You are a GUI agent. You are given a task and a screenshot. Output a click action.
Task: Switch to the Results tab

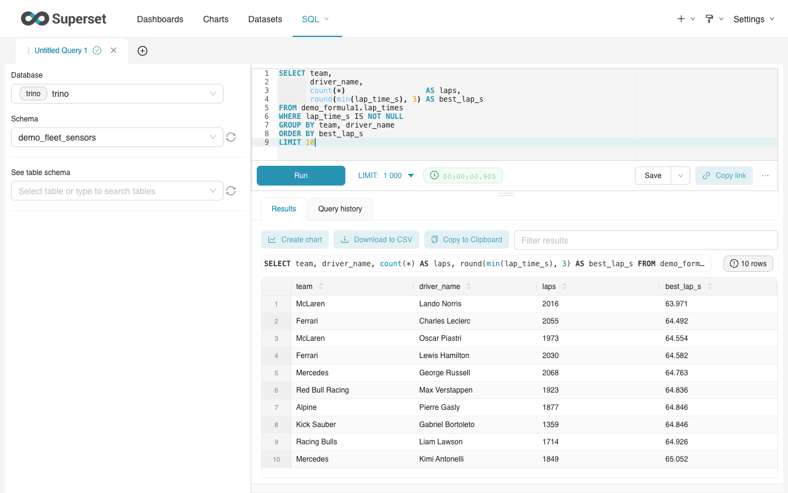click(284, 209)
